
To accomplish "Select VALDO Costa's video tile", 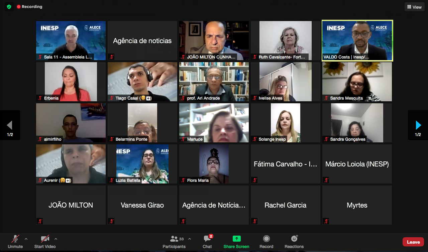I will click(357, 40).
